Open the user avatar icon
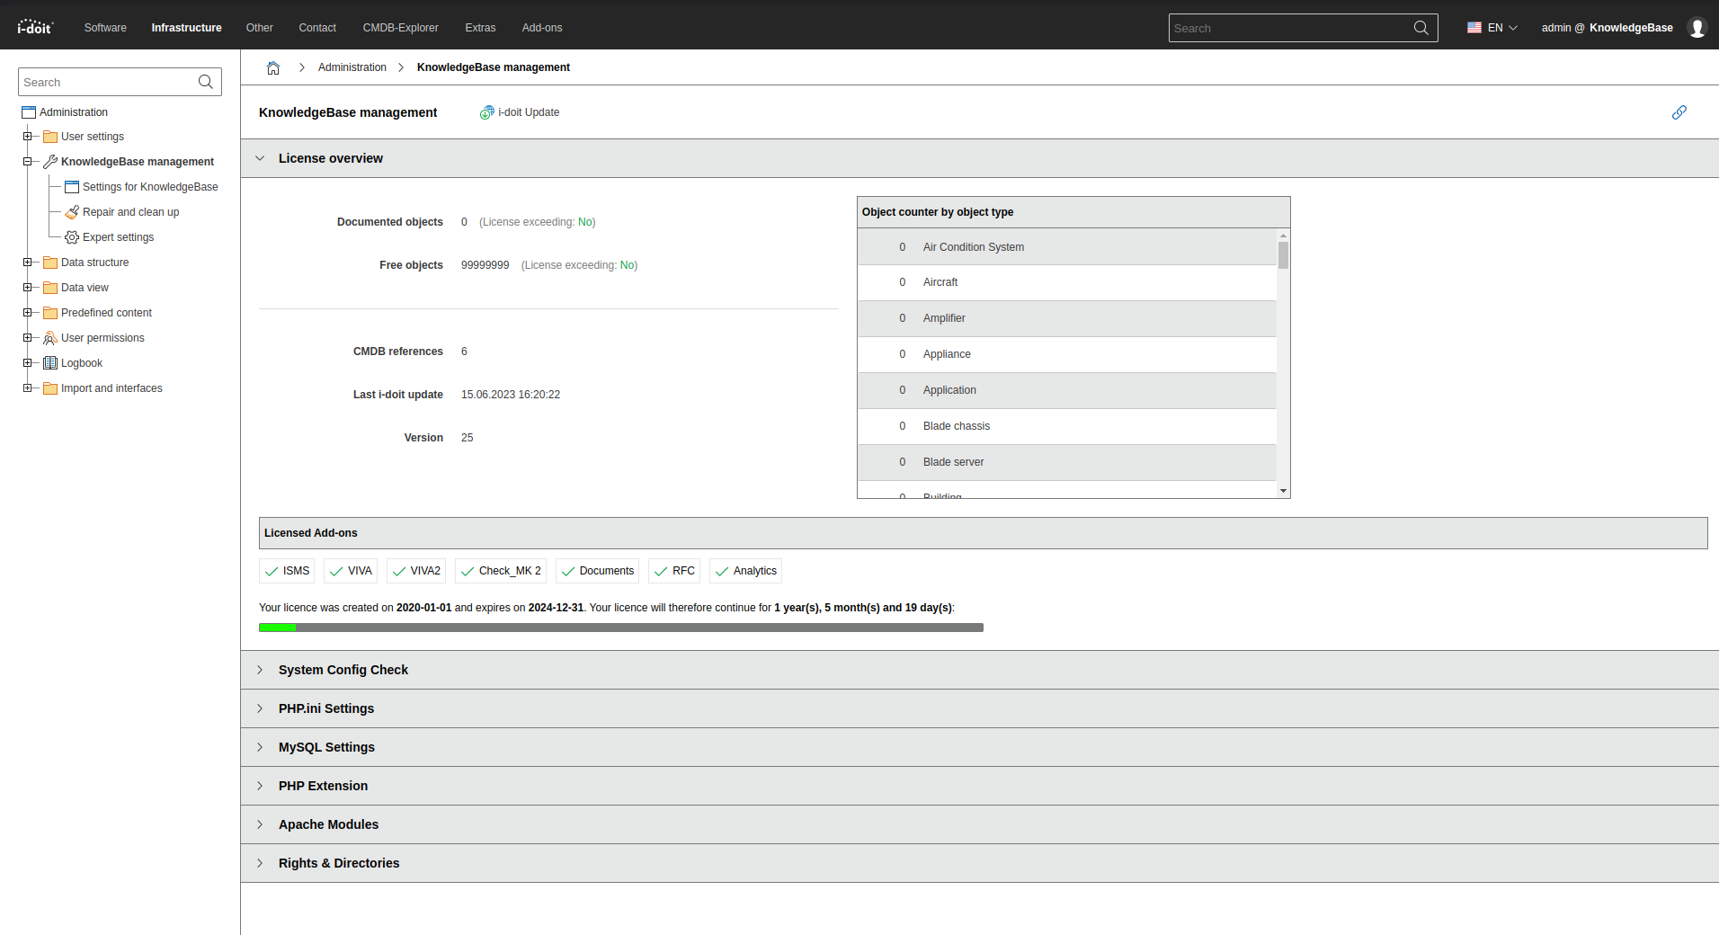This screenshot has height=935, width=1719. click(x=1697, y=28)
